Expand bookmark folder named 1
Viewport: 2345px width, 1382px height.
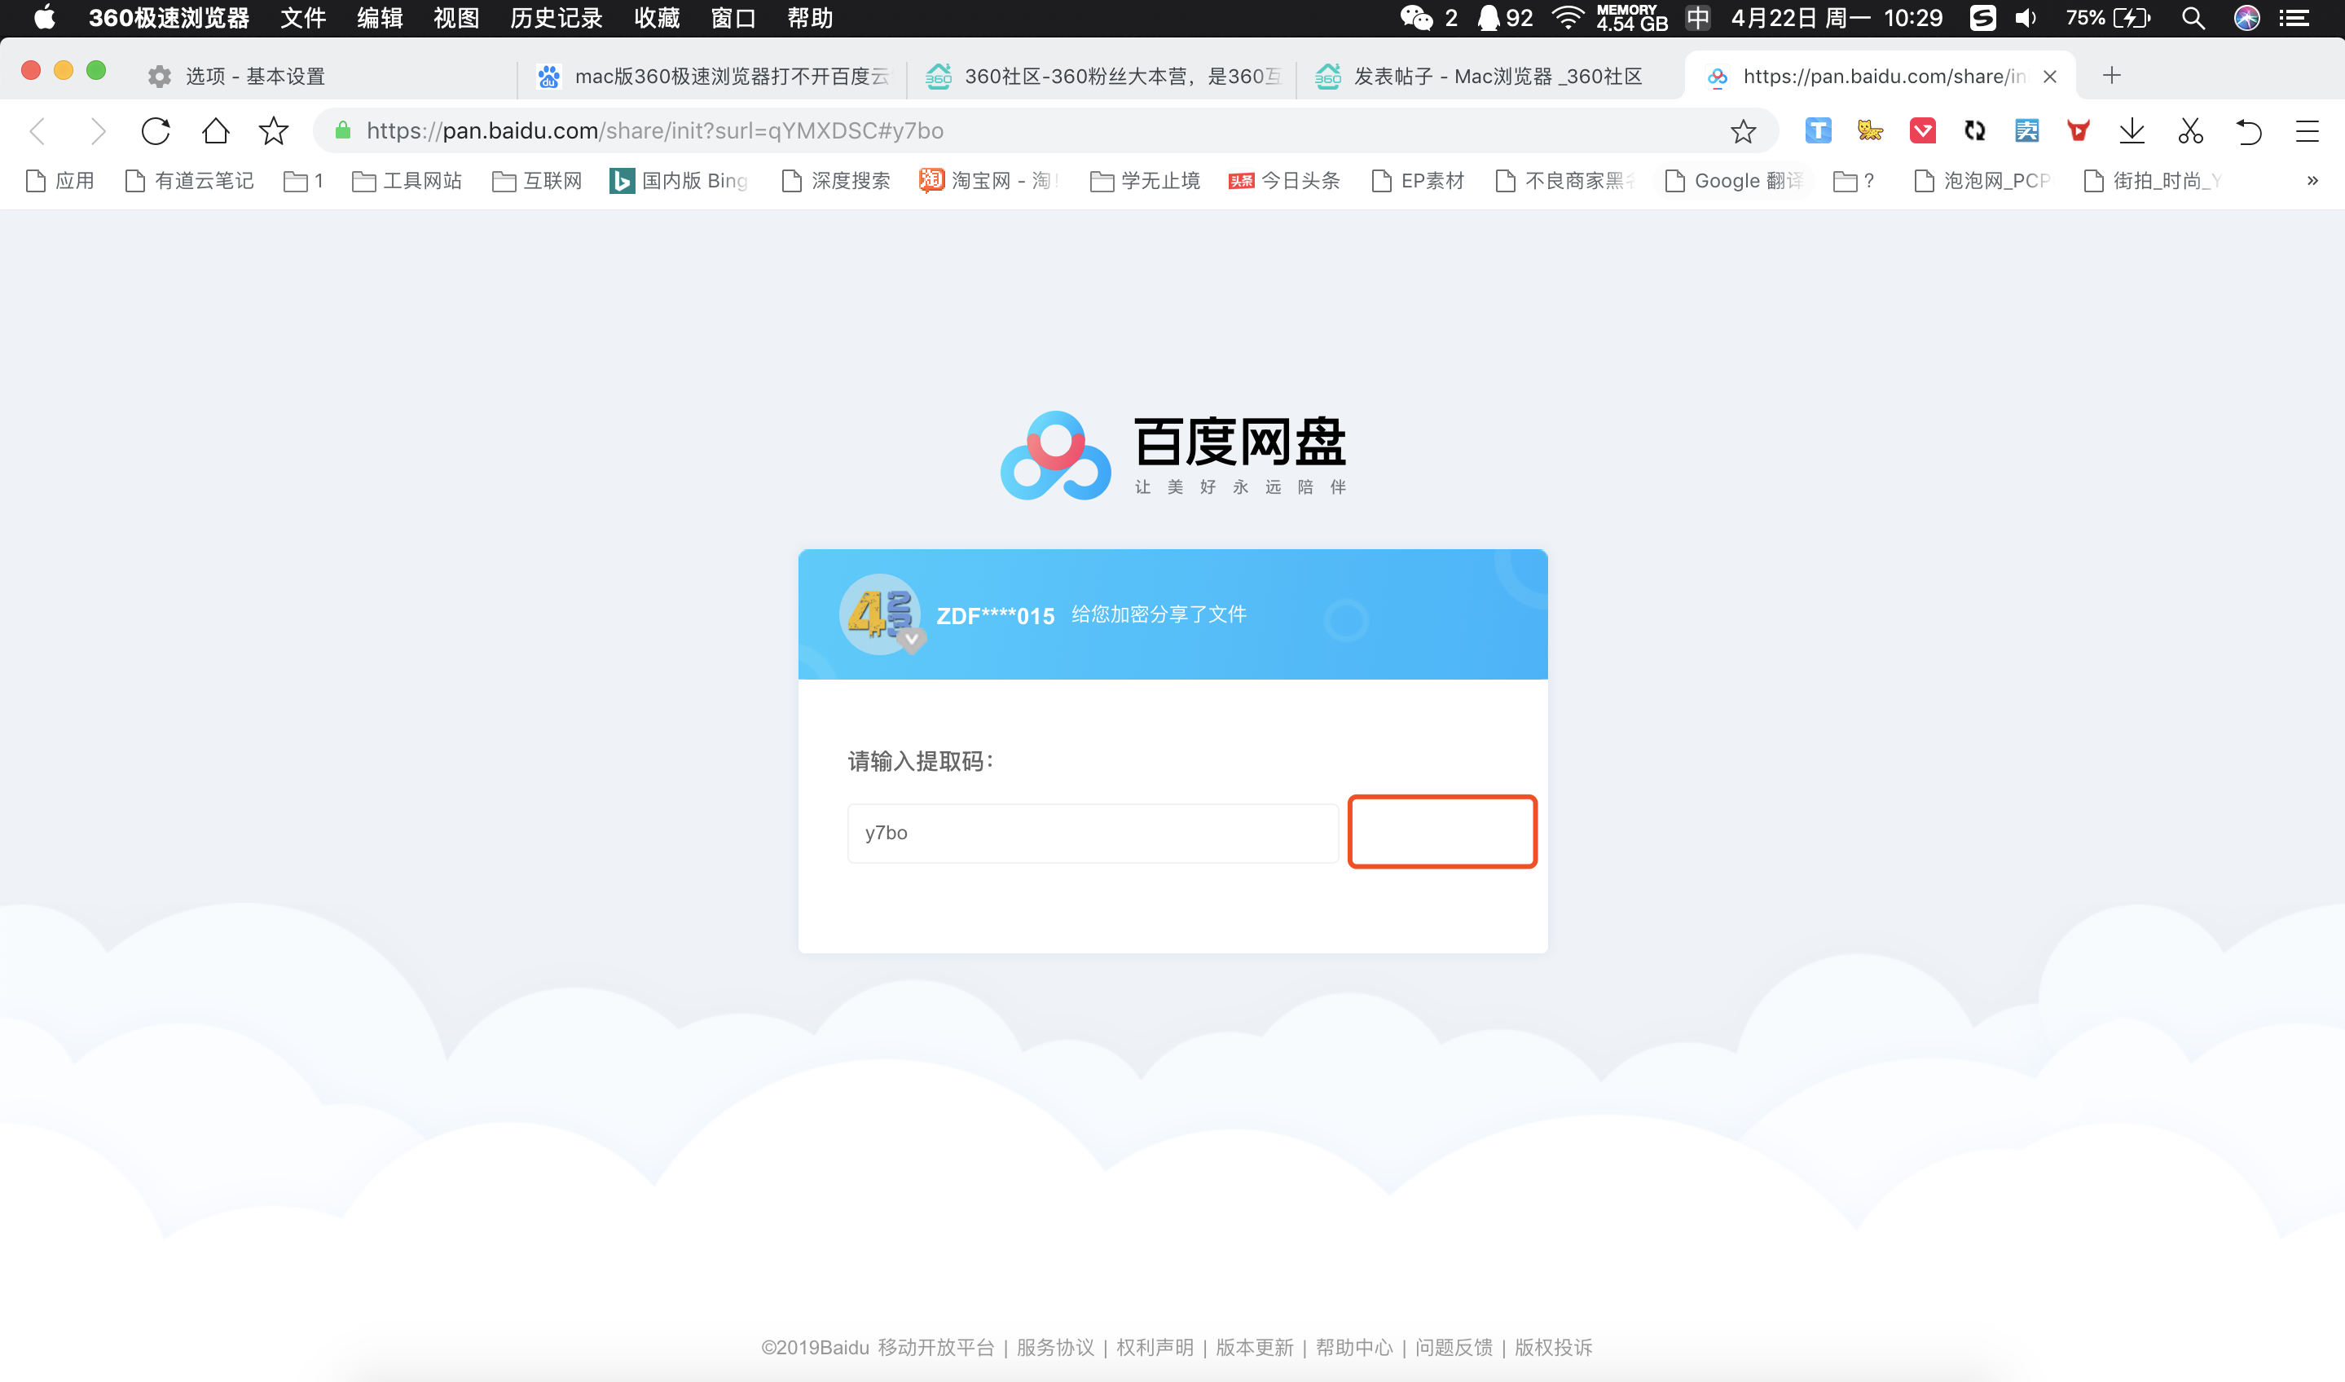[x=303, y=181]
